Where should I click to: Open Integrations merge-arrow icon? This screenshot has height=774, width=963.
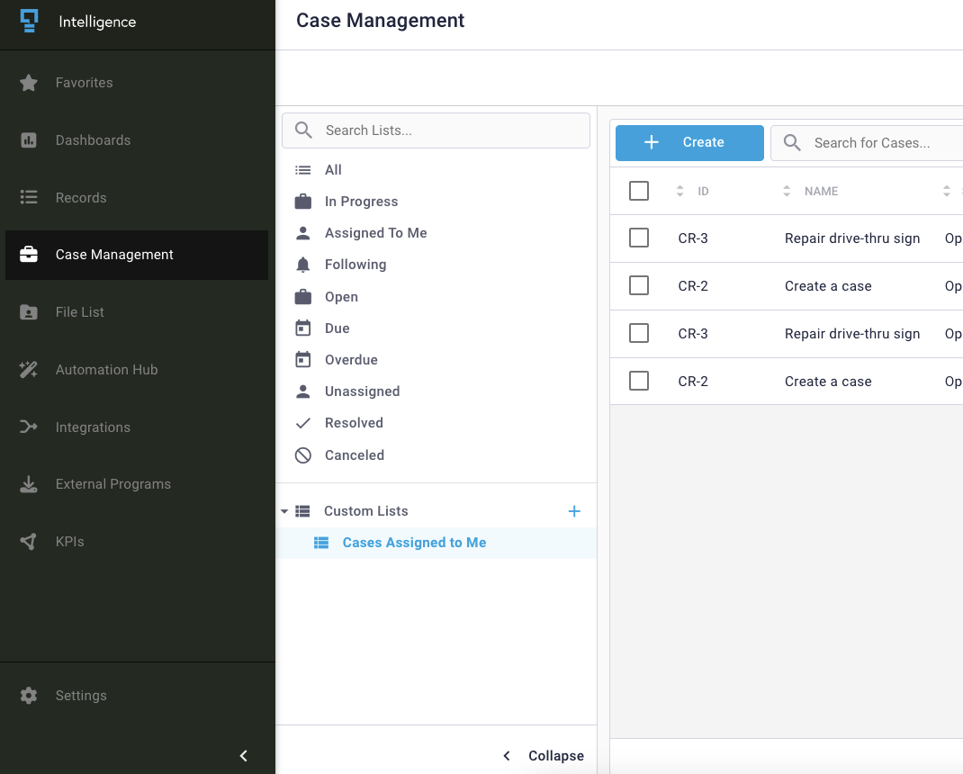coord(28,427)
